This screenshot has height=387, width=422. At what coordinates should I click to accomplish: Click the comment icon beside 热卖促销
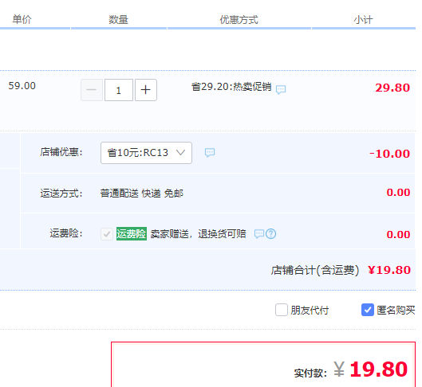click(281, 89)
